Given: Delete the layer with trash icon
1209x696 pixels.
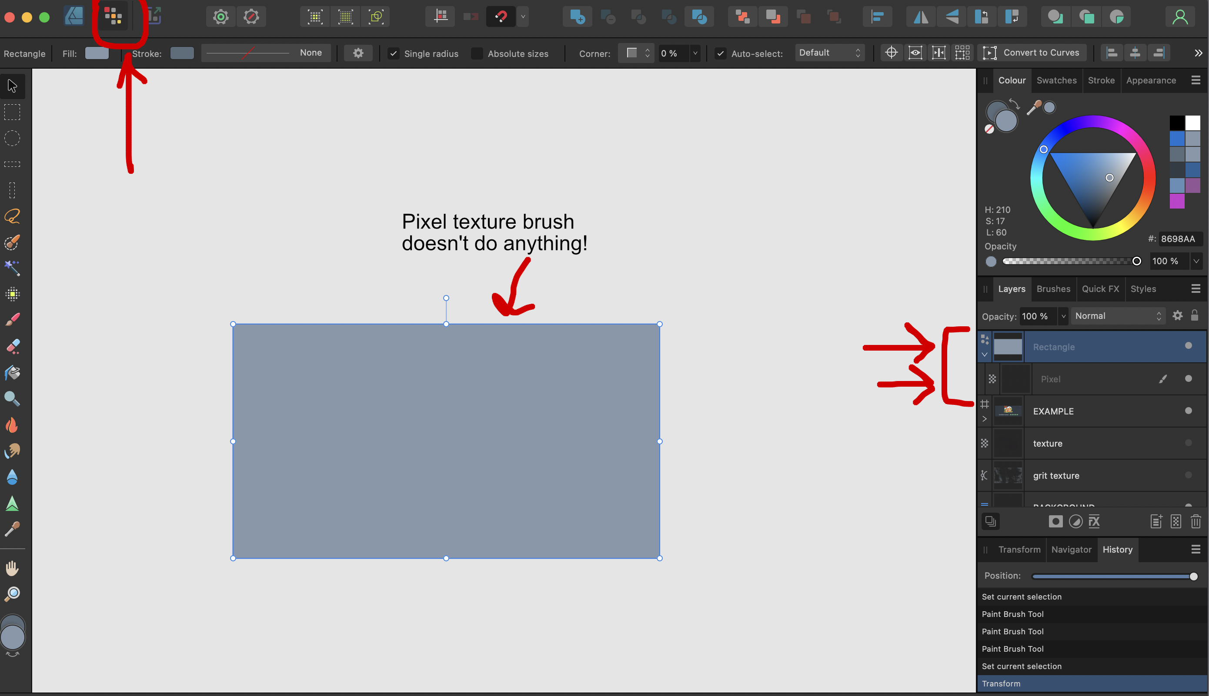Looking at the screenshot, I should 1196,521.
